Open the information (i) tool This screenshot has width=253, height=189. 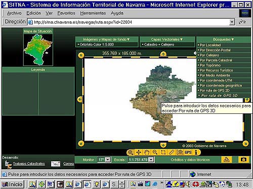pos(196,153)
